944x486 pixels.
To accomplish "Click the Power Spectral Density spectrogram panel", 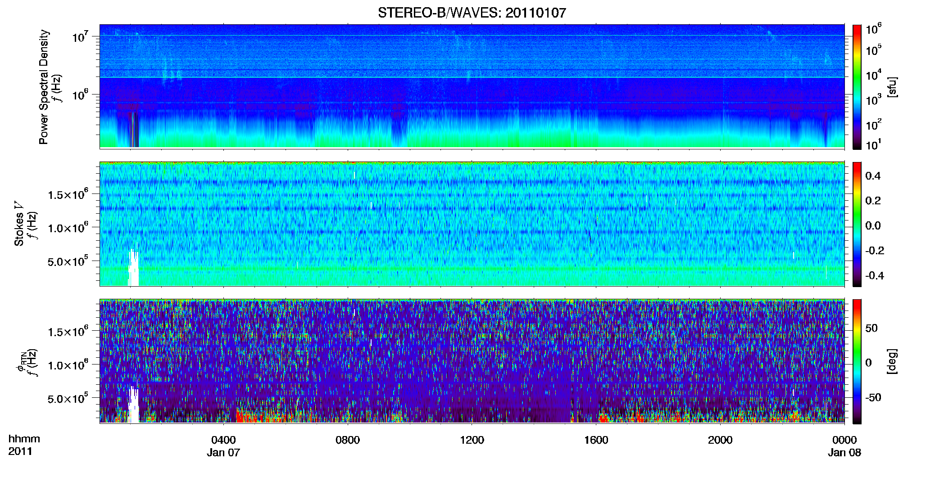I will [x=472, y=86].
